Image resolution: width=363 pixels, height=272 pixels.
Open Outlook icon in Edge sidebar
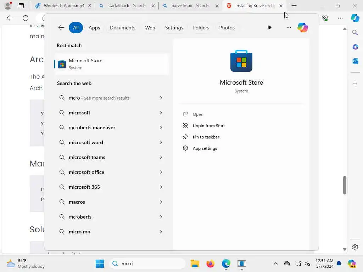355,61
